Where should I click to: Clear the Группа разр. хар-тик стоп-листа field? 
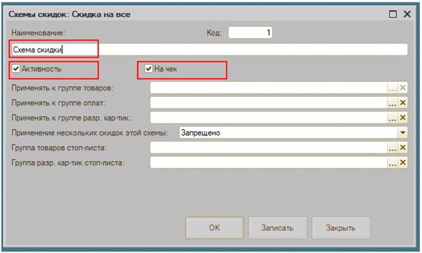(x=403, y=163)
